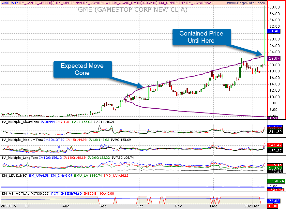Viewport: 286px width, 209px height.
Task: Click the Nov date axis label
Action: (x=178, y=206)
